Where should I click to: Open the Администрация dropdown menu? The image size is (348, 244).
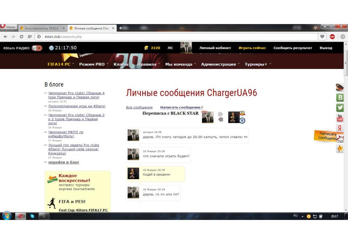click(220, 64)
